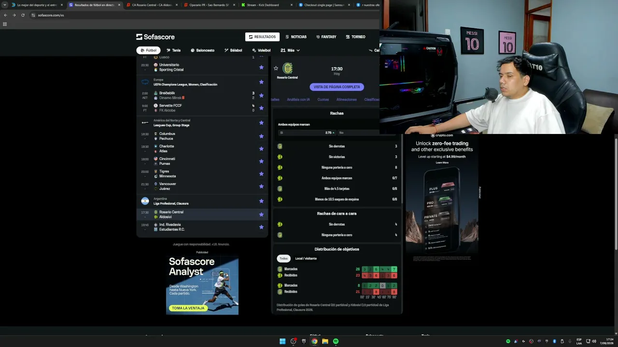
Task: Click the browser forward arrow
Action: (14, 15)
